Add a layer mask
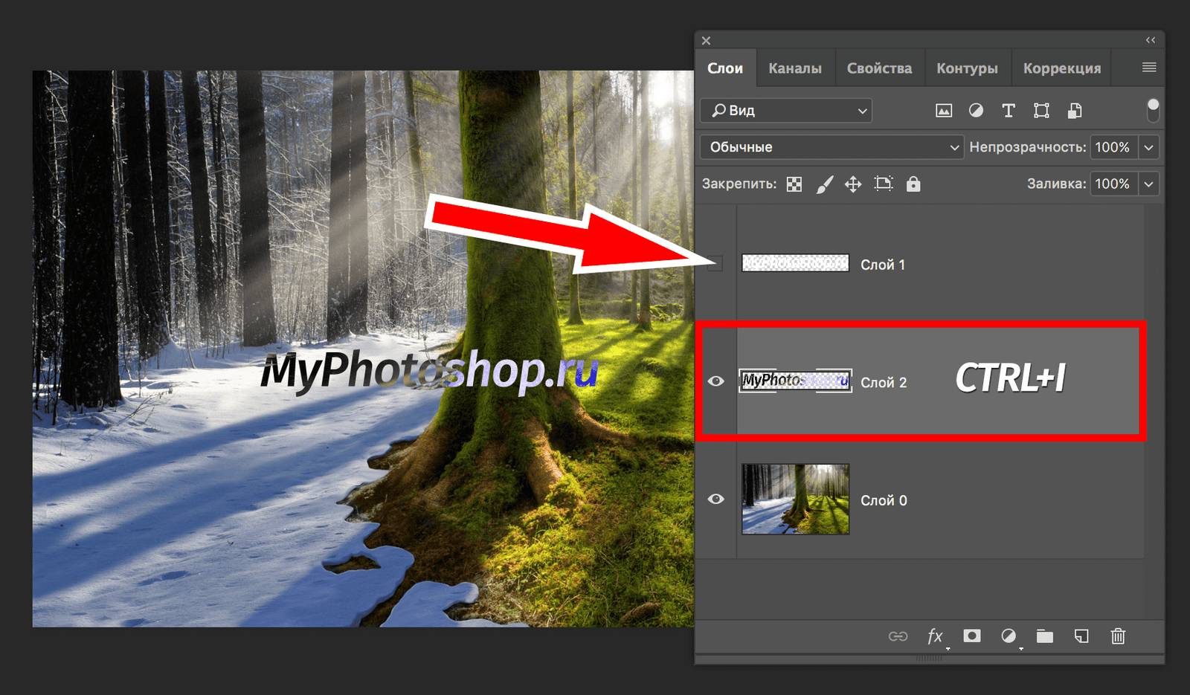Viewport: 1190px width, 695px height. pos(971,636)
